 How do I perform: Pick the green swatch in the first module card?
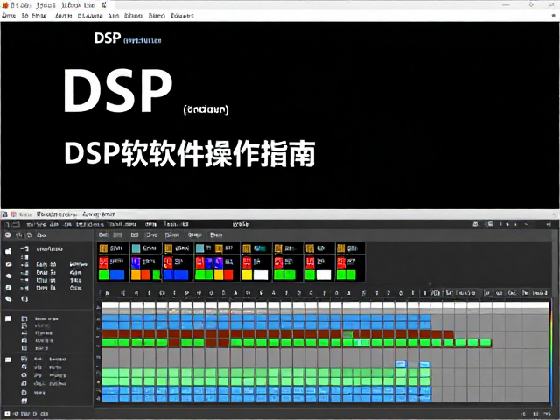tap(103, 275)
